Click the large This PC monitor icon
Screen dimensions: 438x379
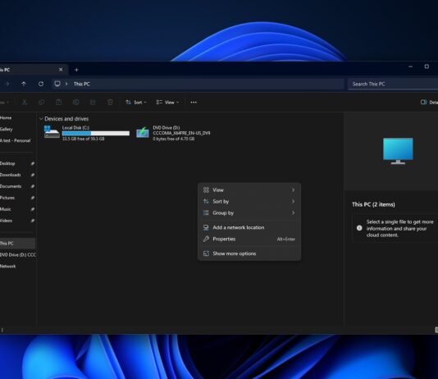pyautogui.click(x=398, y=151)
